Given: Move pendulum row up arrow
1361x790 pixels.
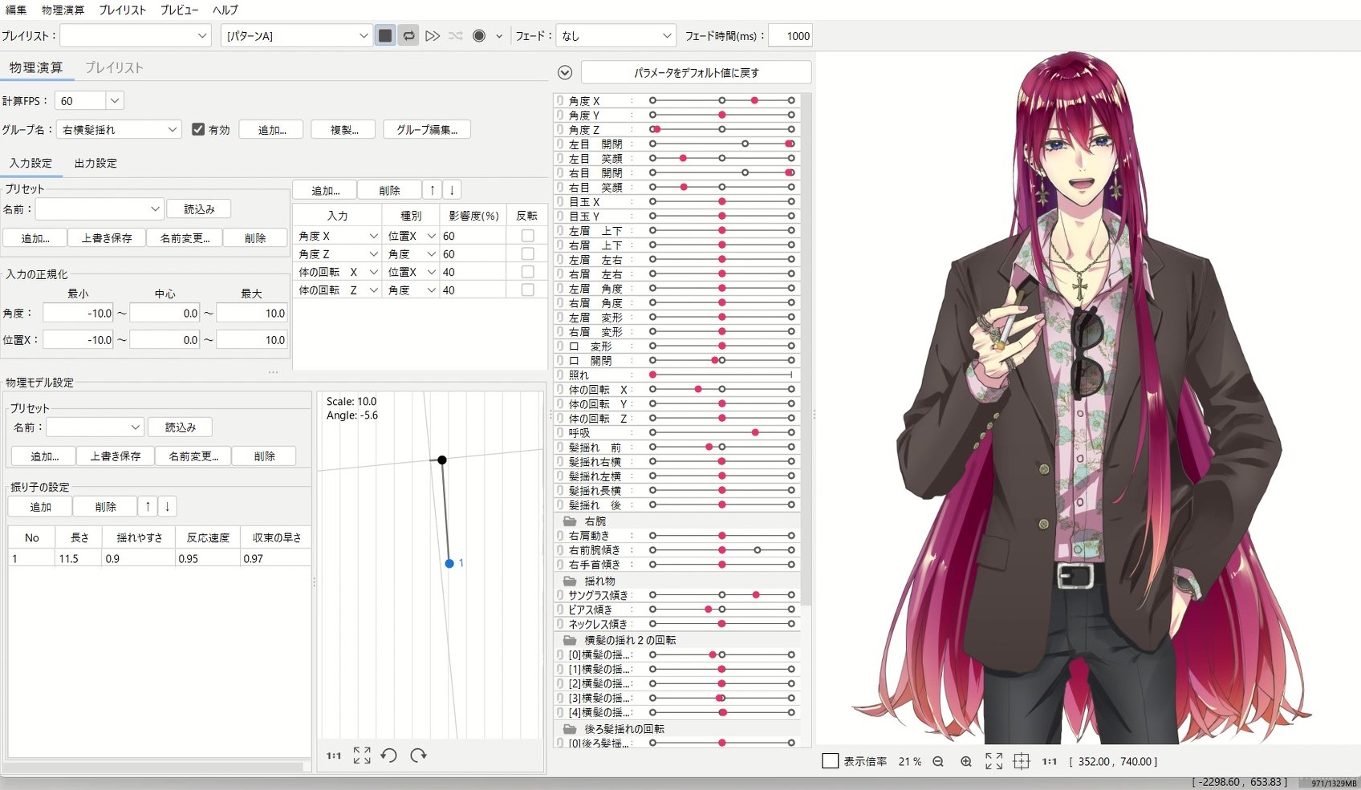Looking at the screenshot, I should point(148,507).
